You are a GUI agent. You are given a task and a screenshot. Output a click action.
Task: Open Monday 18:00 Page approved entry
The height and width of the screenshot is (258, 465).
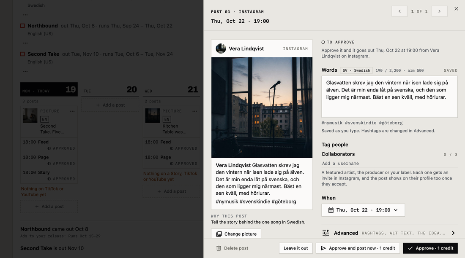click(49, 160)
